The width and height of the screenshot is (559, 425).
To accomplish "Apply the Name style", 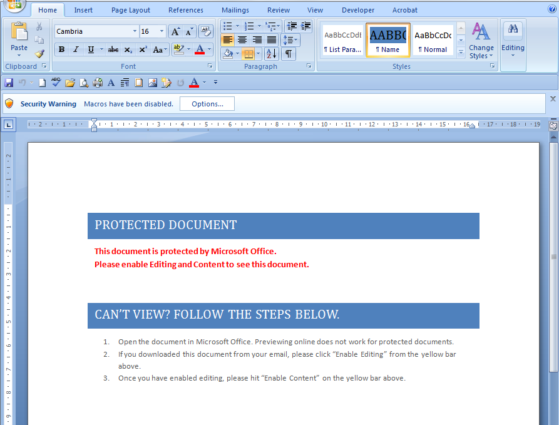I will tap(388, 40).
